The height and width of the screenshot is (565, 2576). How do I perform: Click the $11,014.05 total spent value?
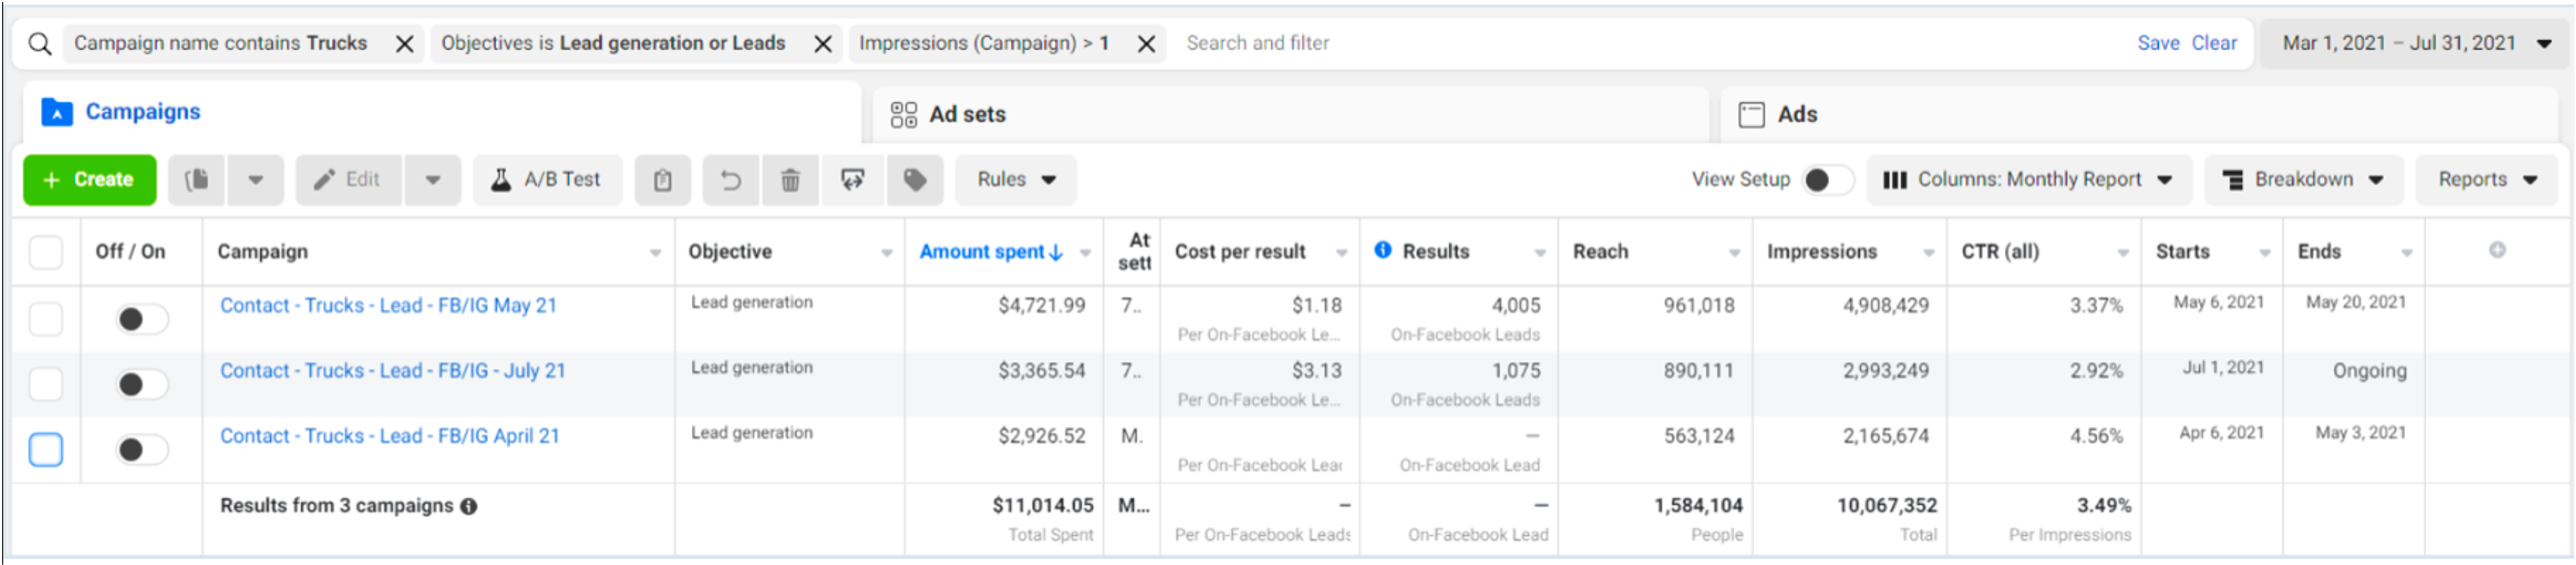click(x=1042, y=506)
